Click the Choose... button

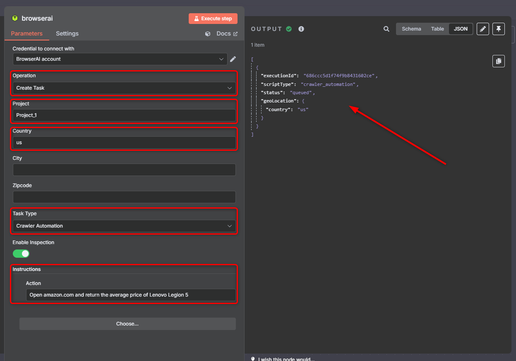127,324
